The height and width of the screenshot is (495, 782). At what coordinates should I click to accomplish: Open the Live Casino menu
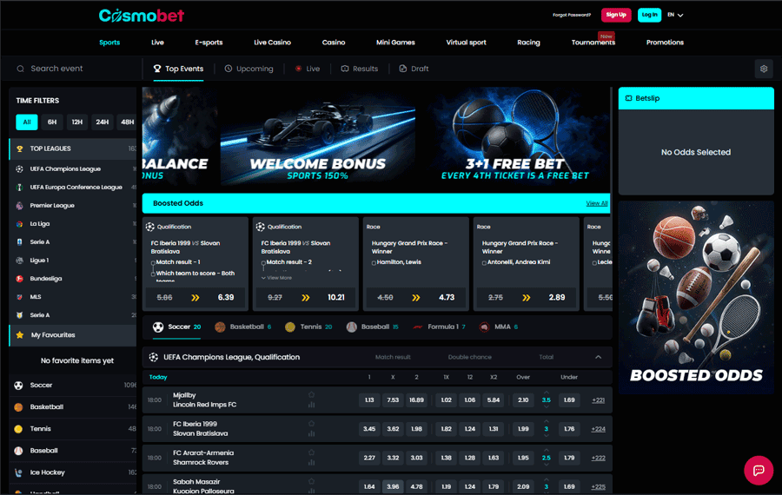272,43
